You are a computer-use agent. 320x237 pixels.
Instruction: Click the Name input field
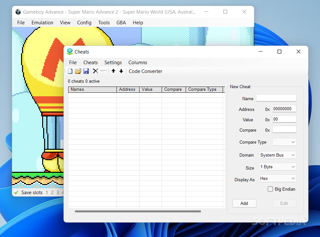[x=276, y=98]
